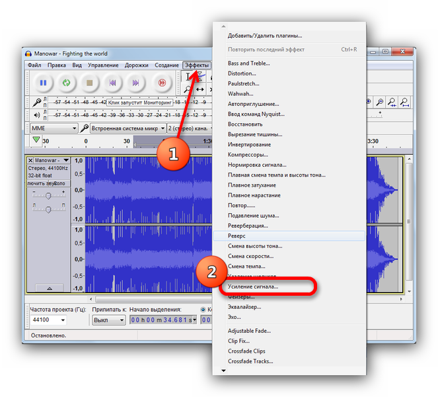Choose Смена темпа... effect
Viewport: 438px width, 397px height.
289,266
